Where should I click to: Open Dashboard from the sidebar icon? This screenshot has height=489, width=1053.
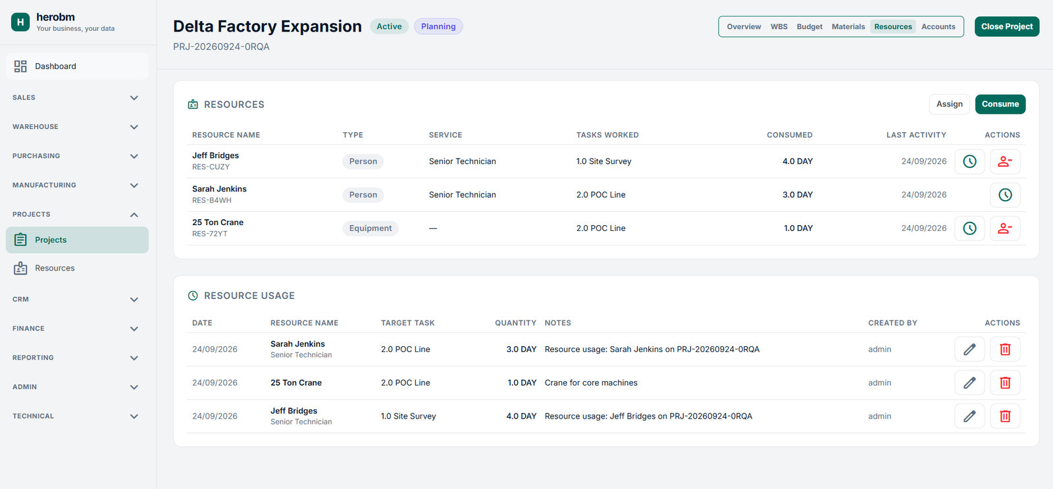coord(20,66)
